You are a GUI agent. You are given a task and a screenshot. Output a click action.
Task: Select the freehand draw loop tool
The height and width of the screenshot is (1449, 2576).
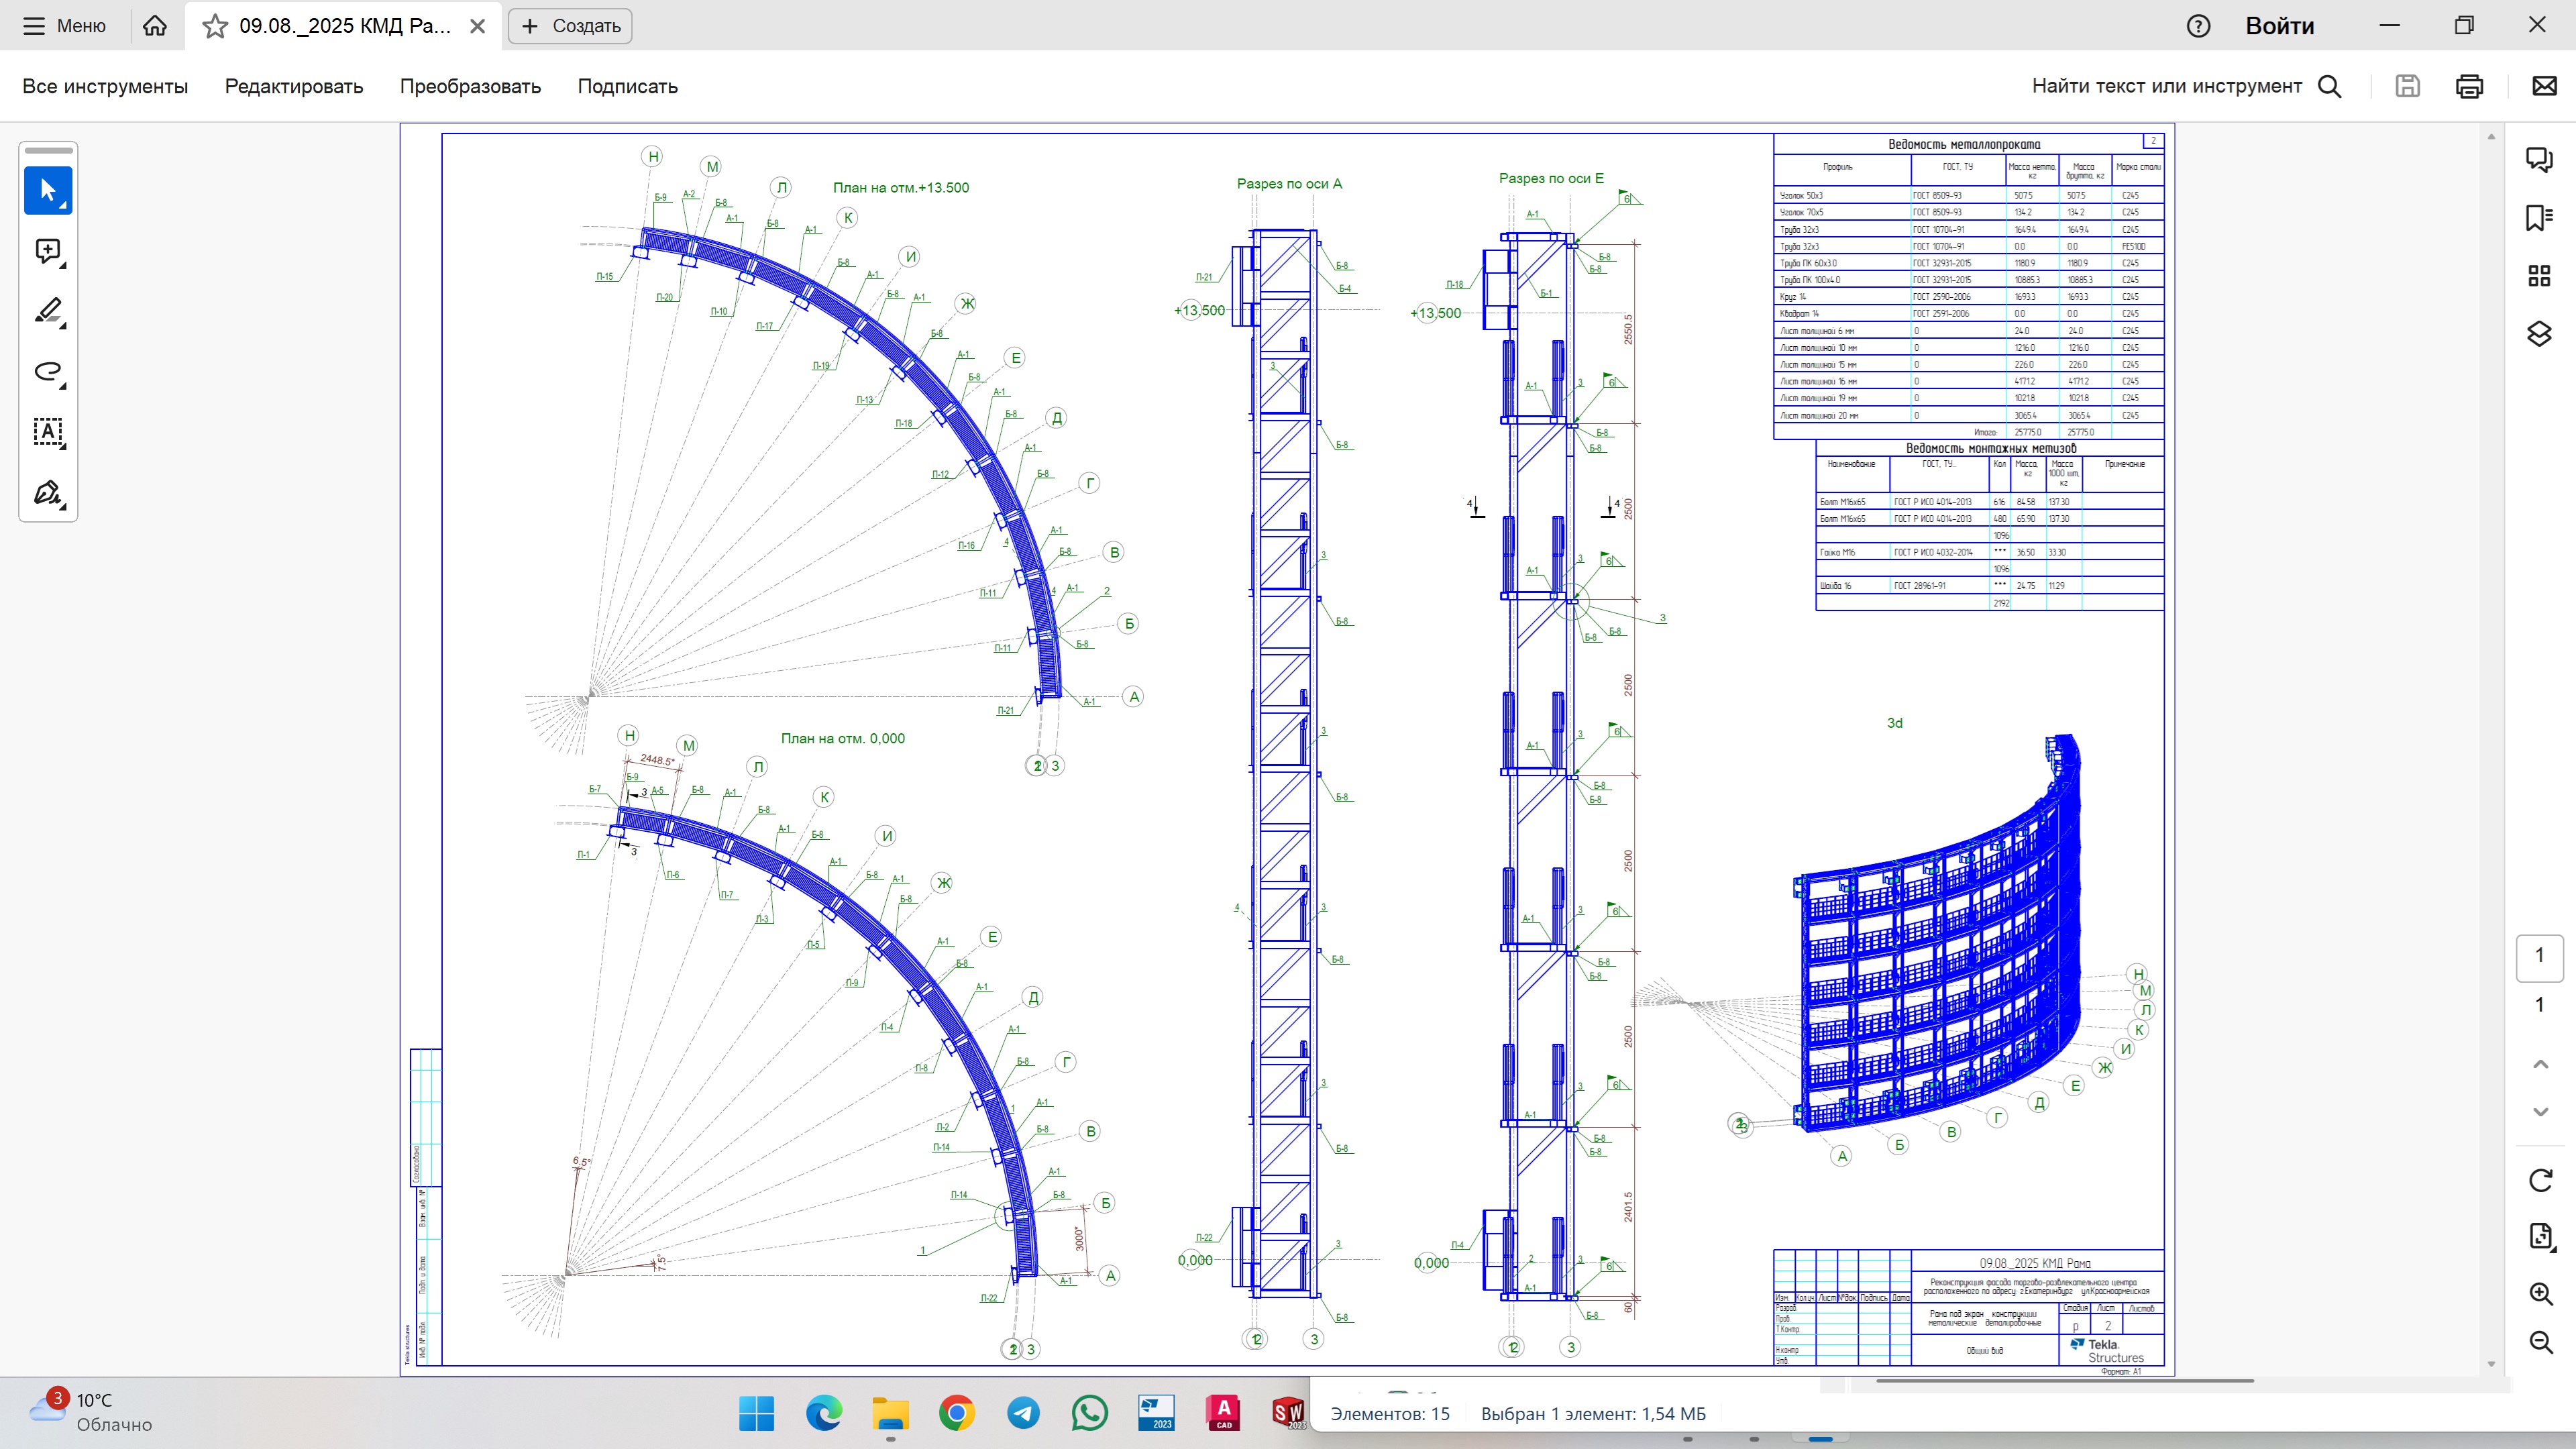(48, 372)
